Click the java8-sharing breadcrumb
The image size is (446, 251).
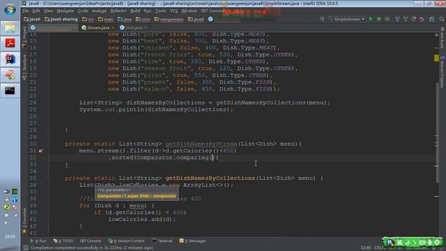[61, 19]
